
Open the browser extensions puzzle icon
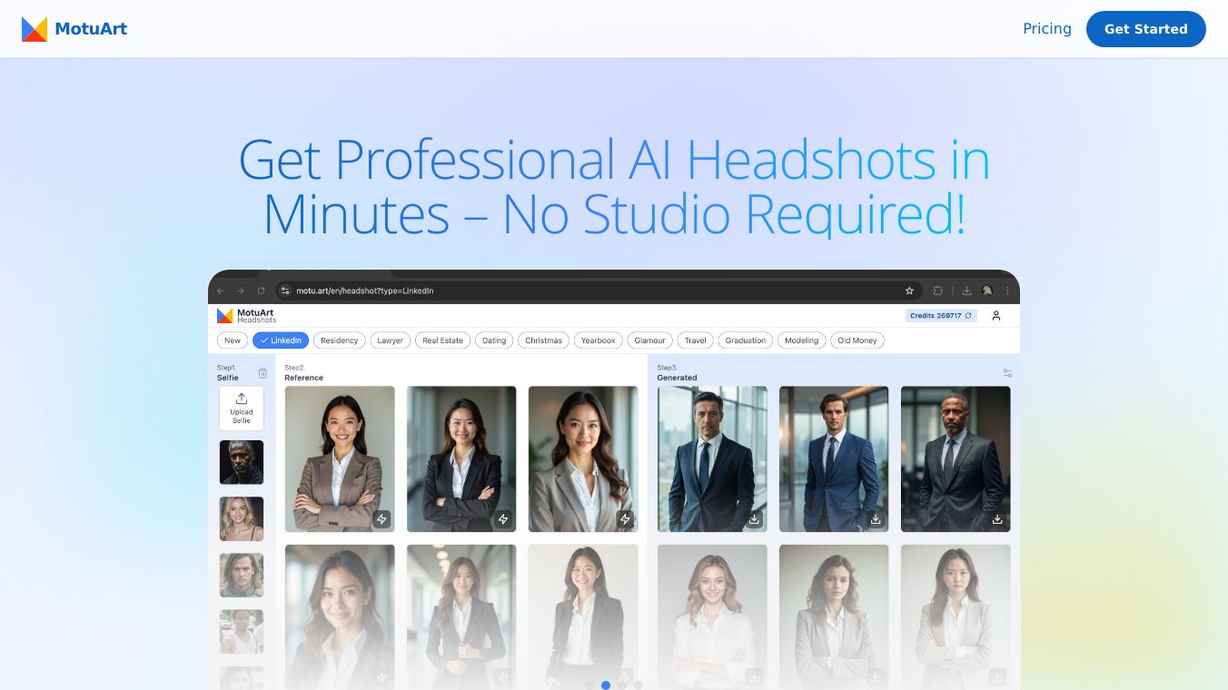pos(938,291)
